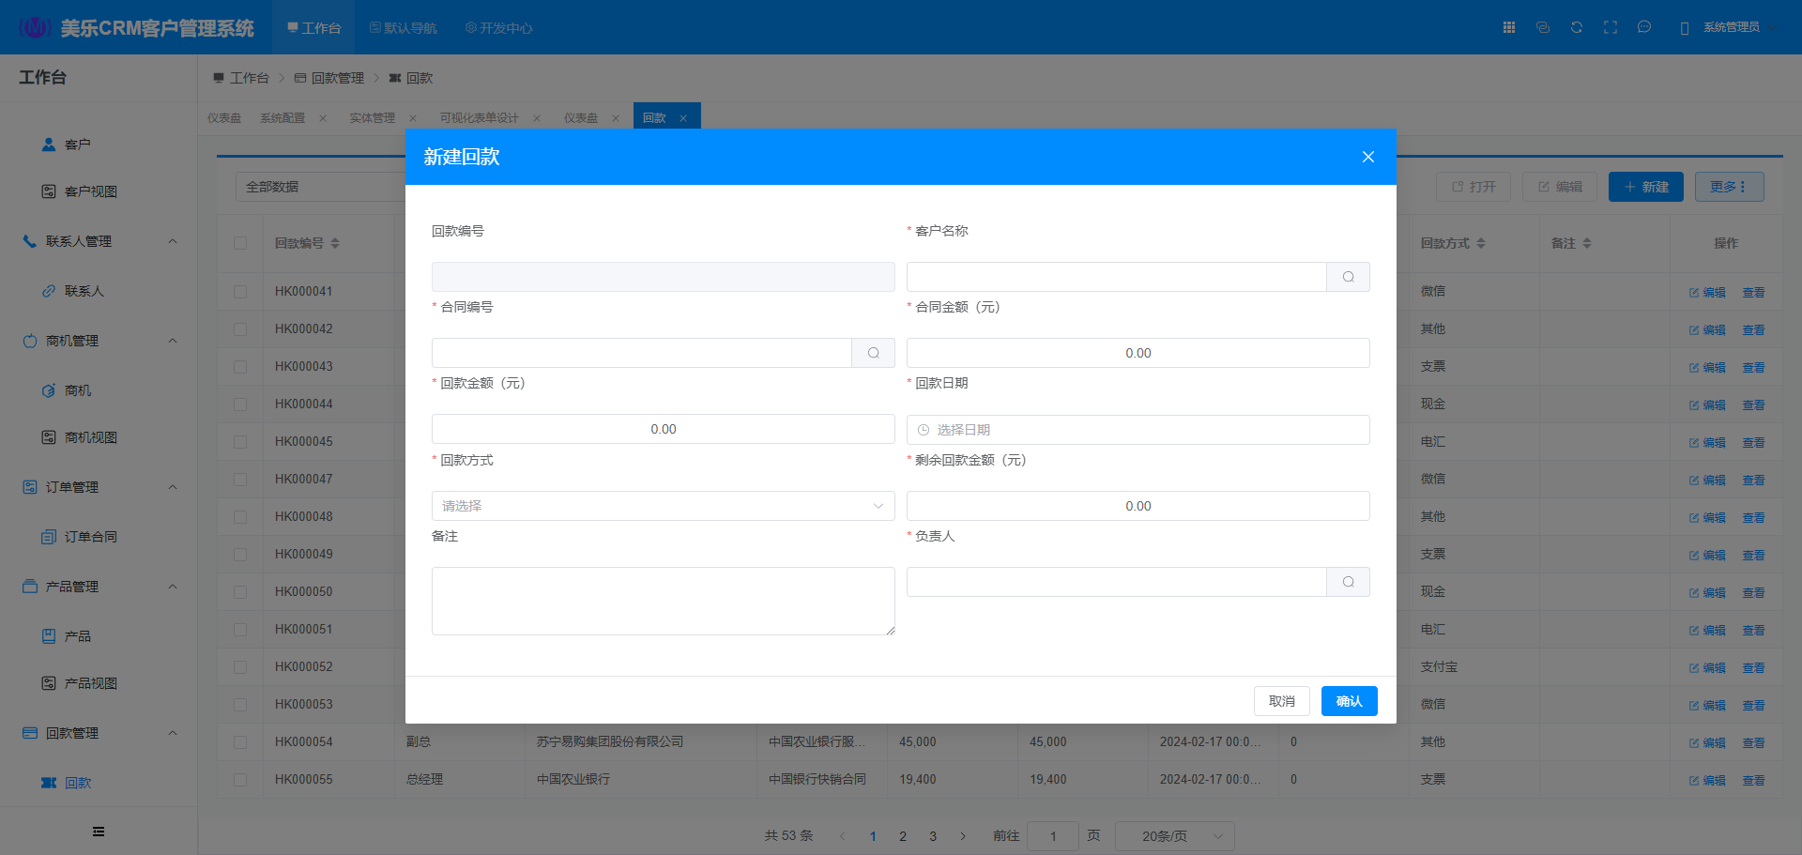Click search icon in 负责人 field
Screen dimensions: 1802x855
1348,582
